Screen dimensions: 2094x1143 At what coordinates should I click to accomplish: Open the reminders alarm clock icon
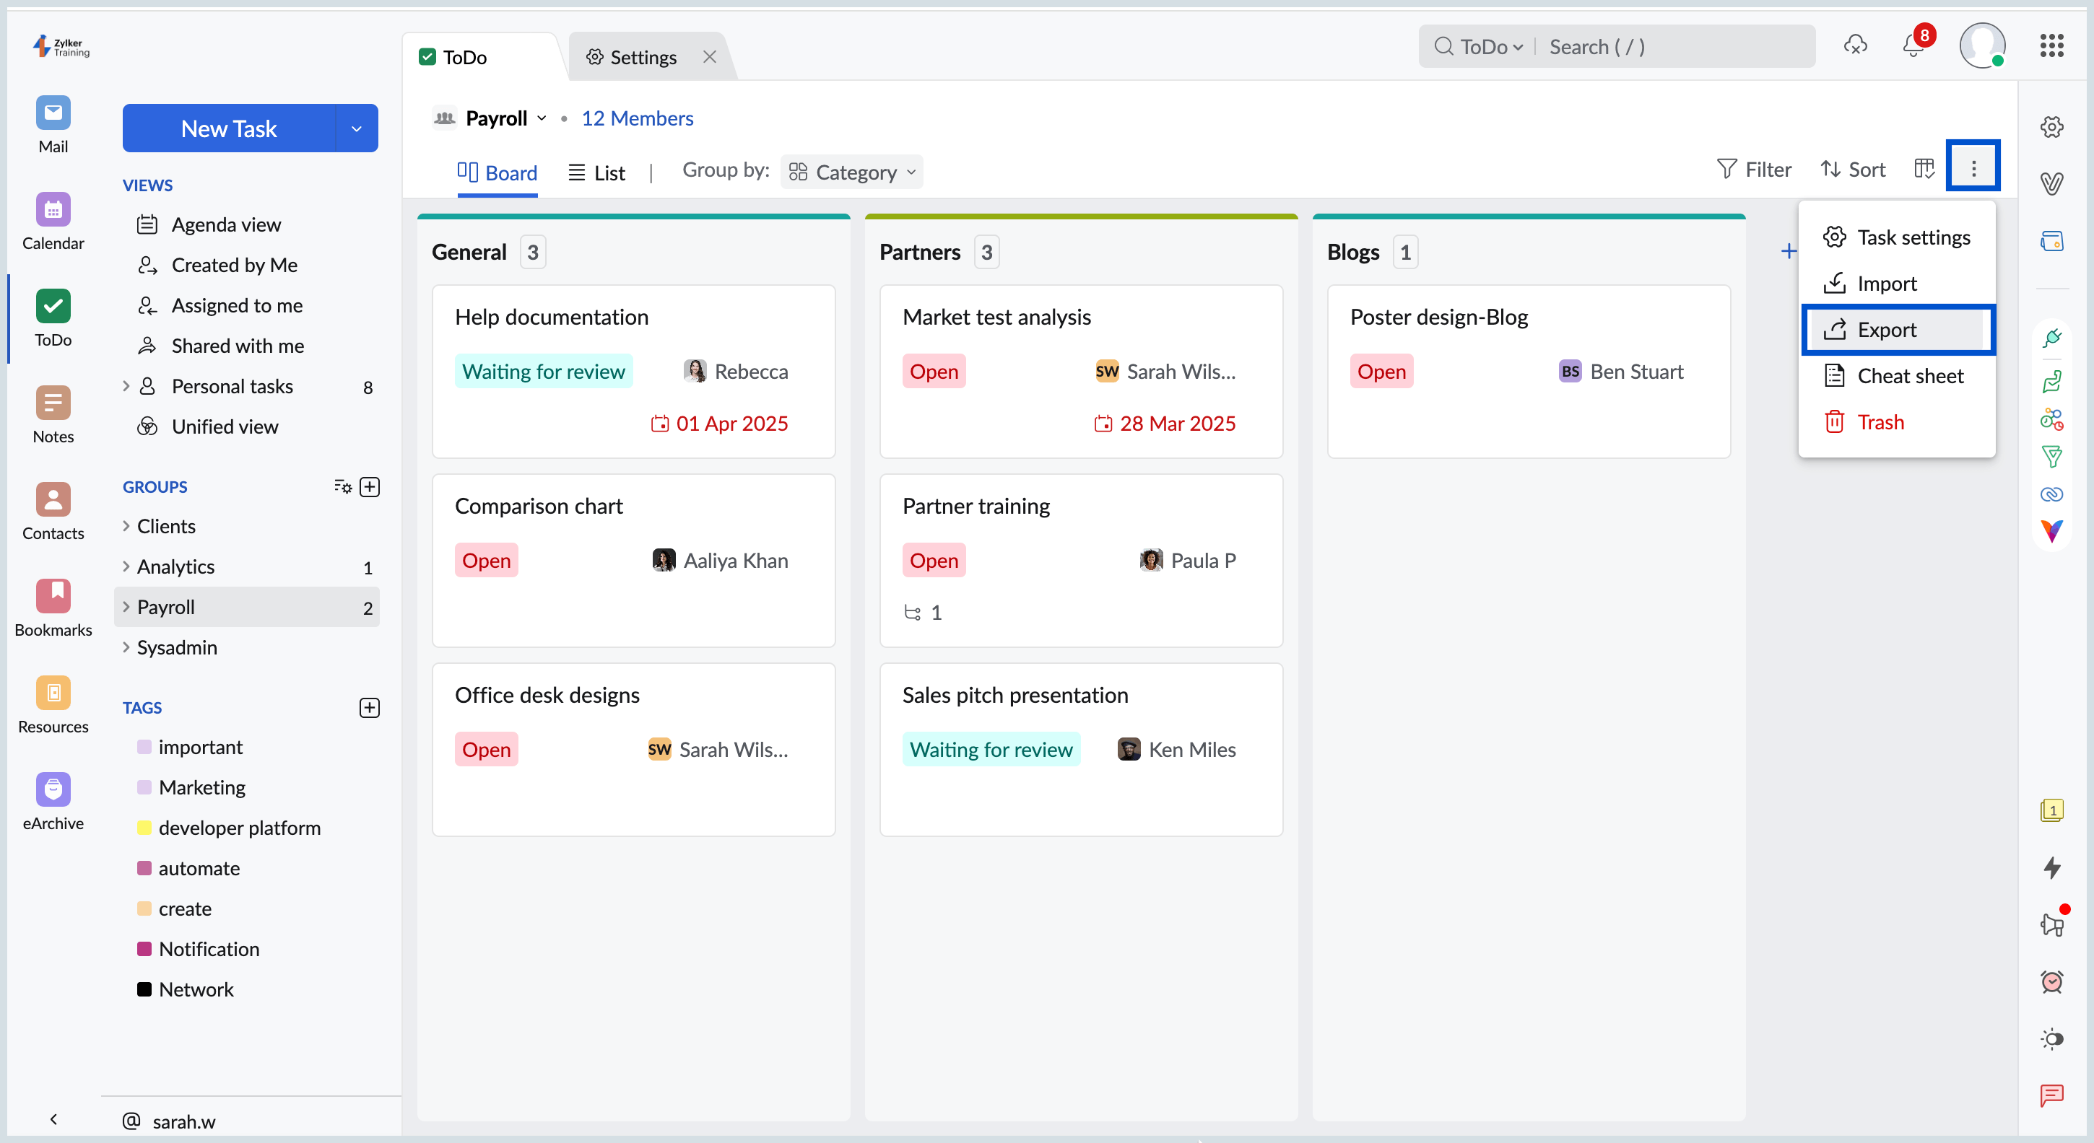click(2051, 981)
